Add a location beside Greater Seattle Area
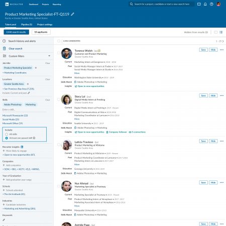 pyautogui.click(x=28, y=84)
